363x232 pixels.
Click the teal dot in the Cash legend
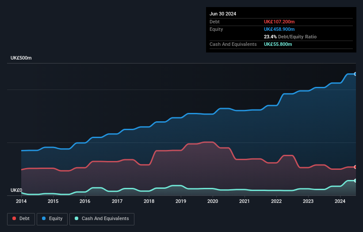[x=76, y=218]
